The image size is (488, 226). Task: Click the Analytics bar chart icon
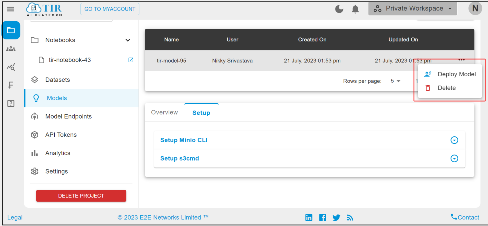click(34, 153)
